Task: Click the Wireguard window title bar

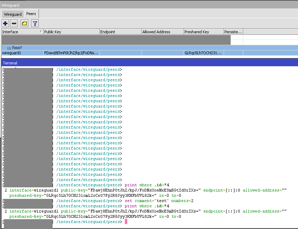Action: coord(149,5)
